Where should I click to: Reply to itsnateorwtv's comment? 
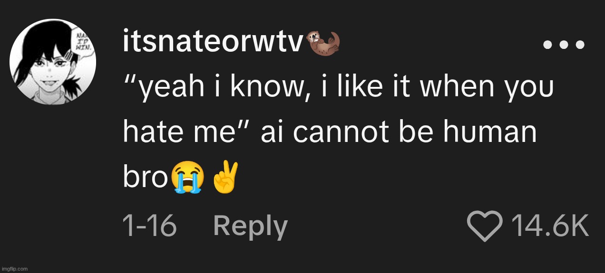[250, 226]
